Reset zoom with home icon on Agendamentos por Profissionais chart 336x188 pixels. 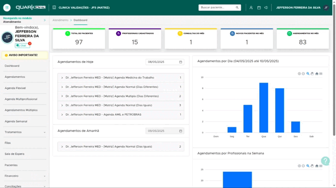(x=317, y=166)
